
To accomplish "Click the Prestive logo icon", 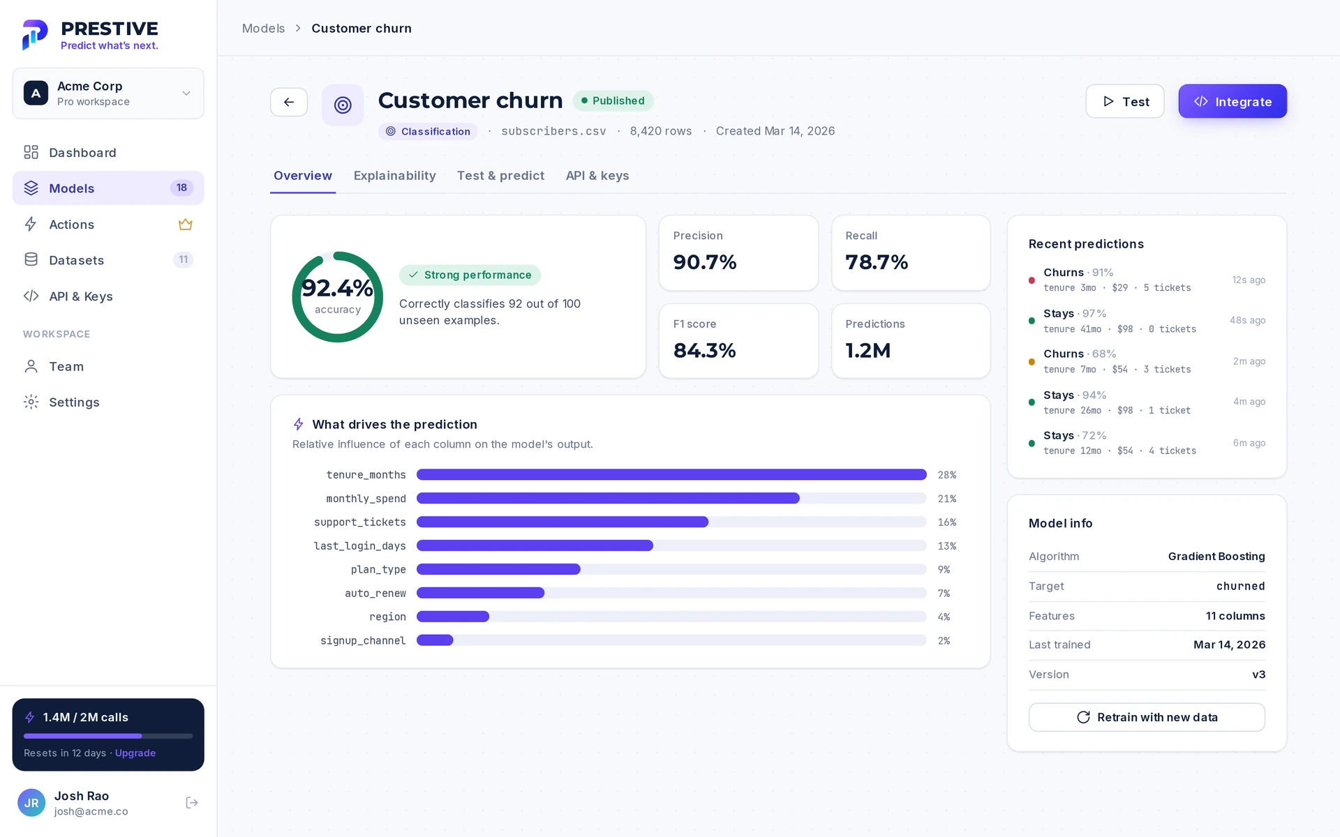I will (x=35, y=35).
